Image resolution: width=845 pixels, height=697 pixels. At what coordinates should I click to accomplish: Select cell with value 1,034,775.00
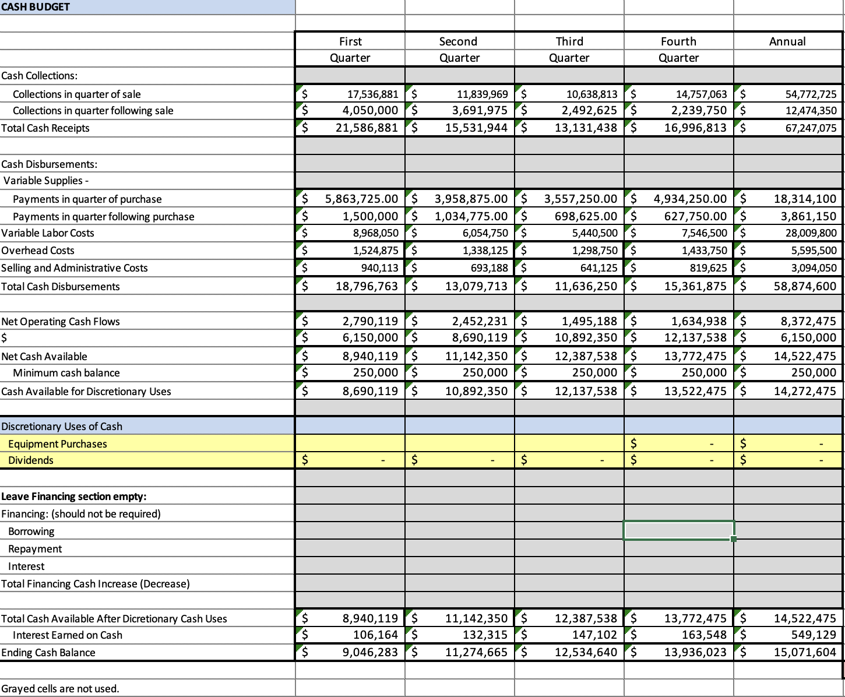point(460,216)
